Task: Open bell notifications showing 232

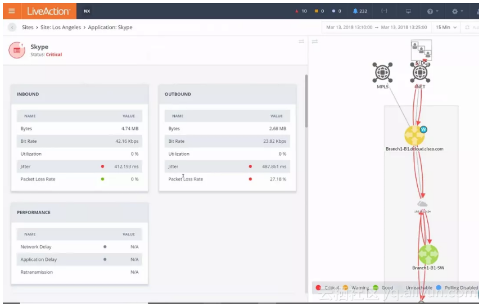Action: [360, 11]
